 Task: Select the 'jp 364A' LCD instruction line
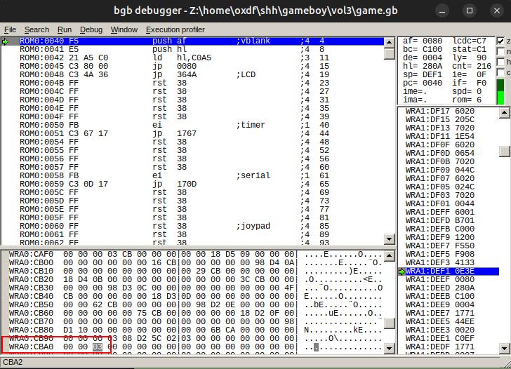[x=175, y=74]
